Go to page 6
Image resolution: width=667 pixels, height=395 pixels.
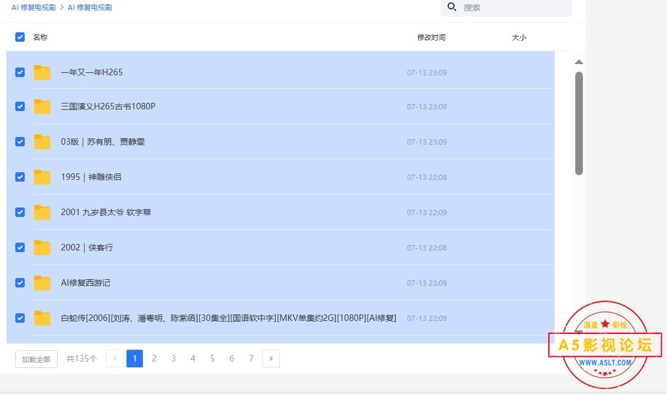click(232, 359)
